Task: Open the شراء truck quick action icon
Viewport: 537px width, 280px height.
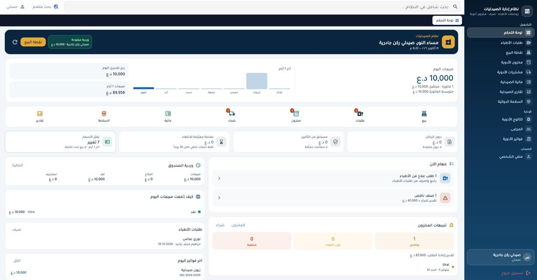Action: tap(232, 114)
